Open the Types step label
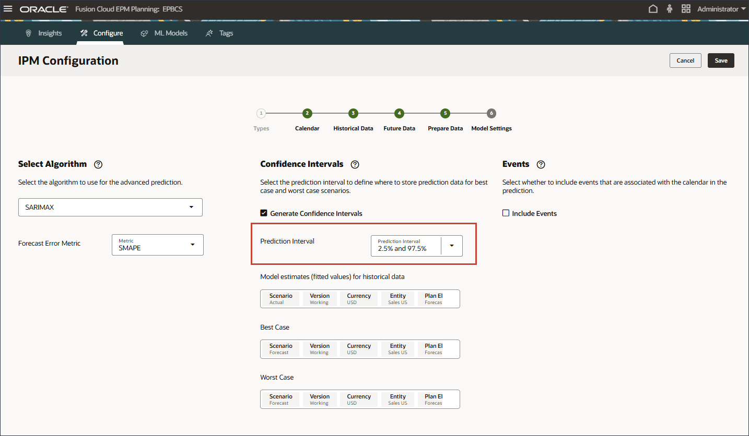 (x=261, y=128)
